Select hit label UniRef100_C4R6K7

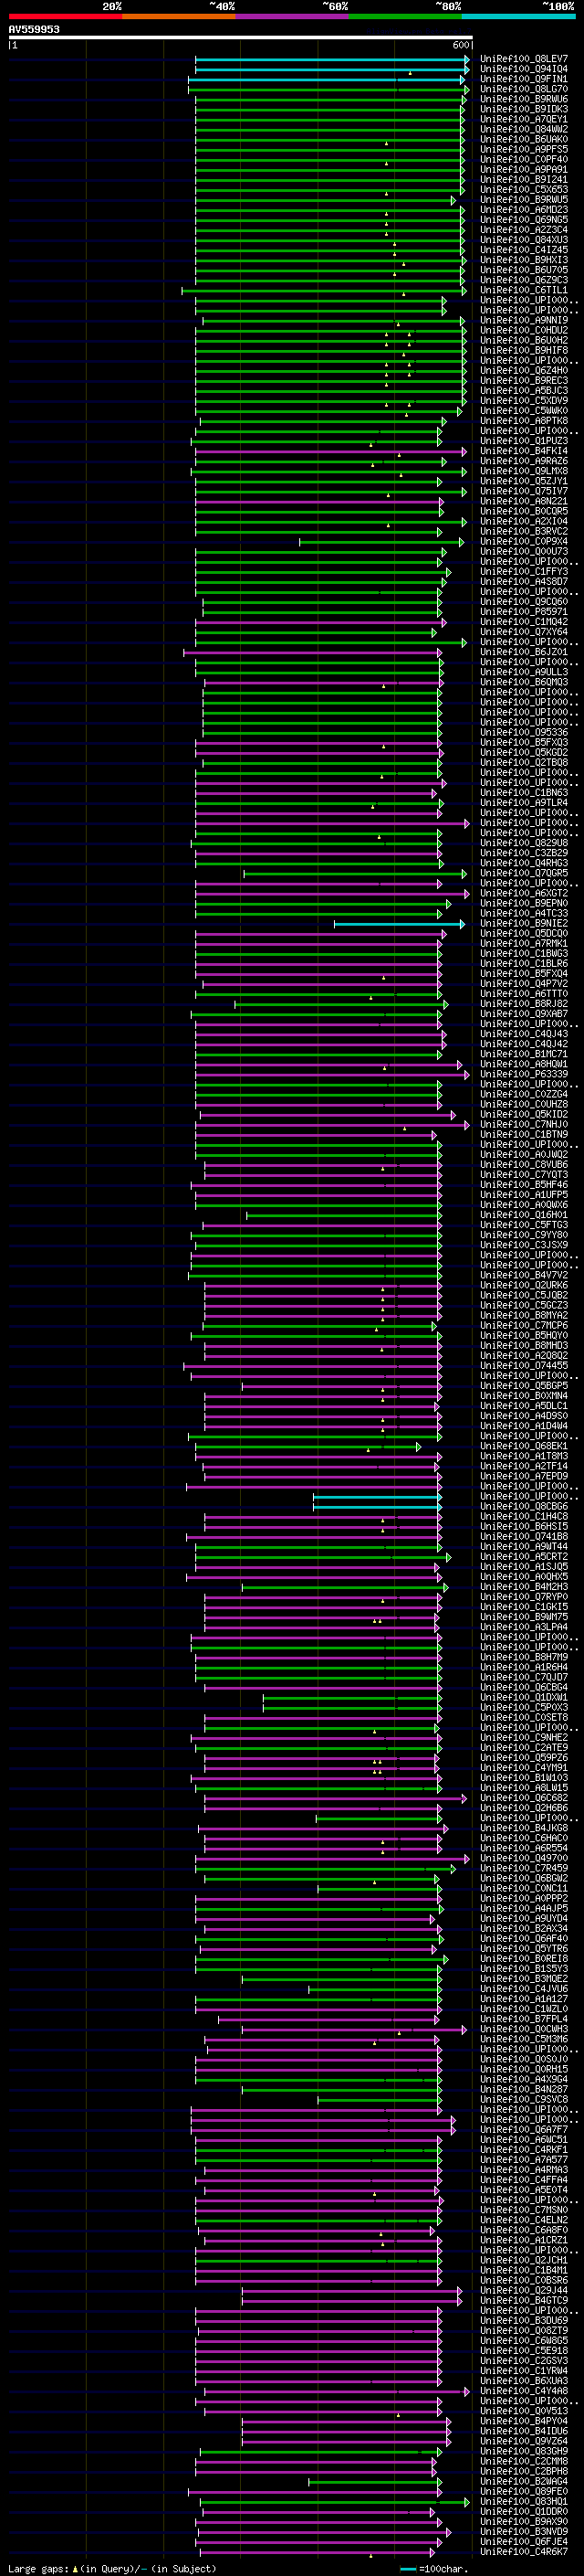[523, 2551]
